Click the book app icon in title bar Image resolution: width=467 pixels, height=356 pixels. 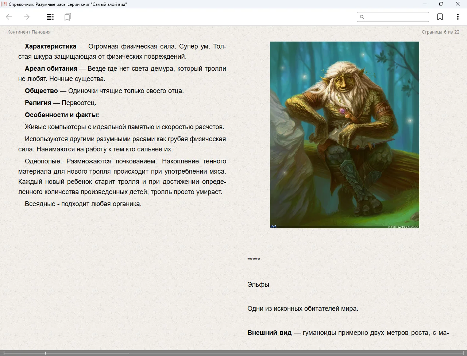coord(4,4)
